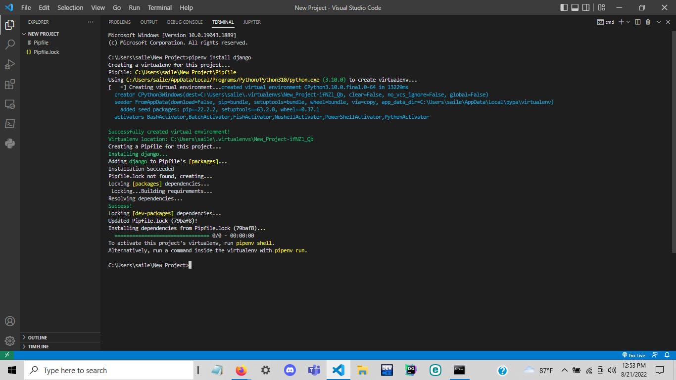
Task: Split the terminal
Action: pos(637,22)
